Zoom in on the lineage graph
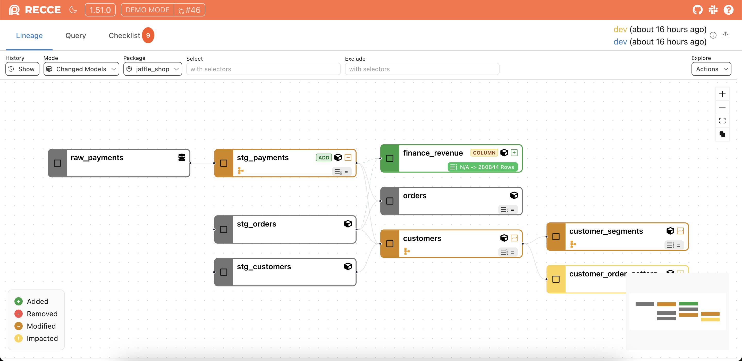The width and height of the screenshot is (742, 361). click(722, 94)
